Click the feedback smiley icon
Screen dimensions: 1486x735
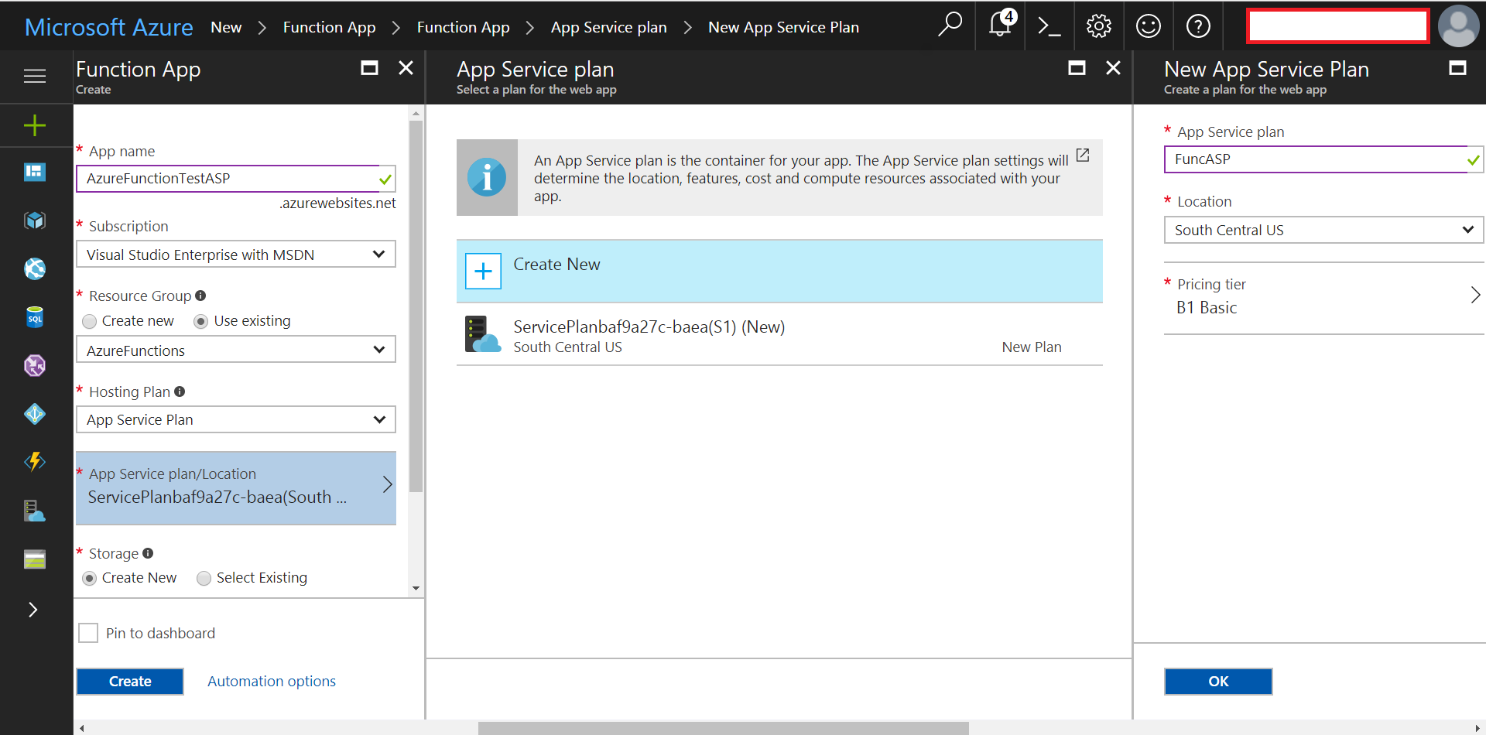tap(1149, 26)
